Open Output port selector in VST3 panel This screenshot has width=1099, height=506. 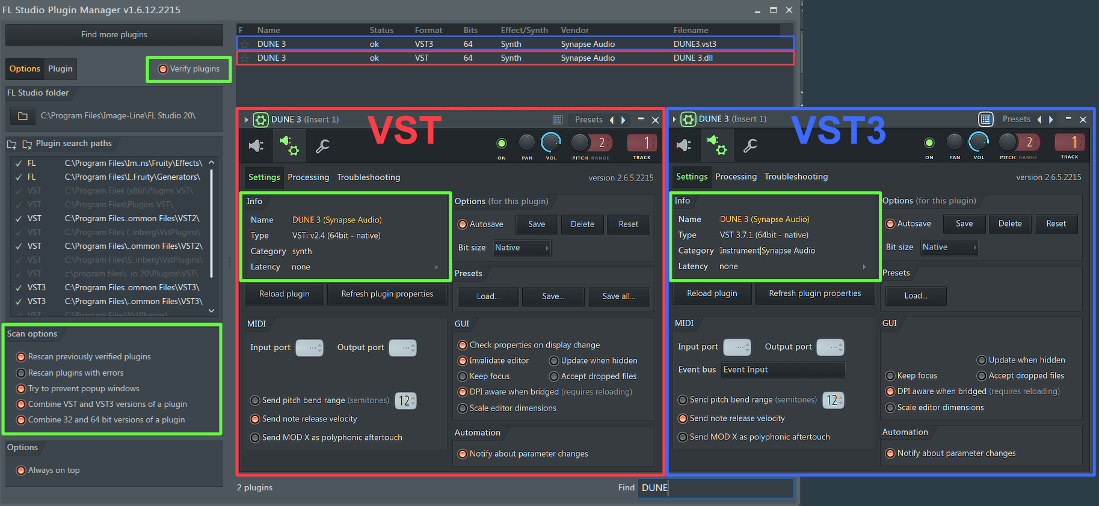(x=831, y=347)
